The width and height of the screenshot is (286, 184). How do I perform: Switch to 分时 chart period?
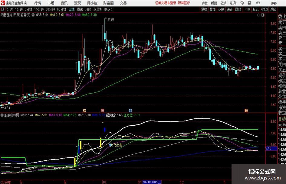pos(10,9)
